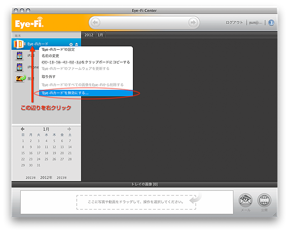This screenshot has height=237, width=289.
Task: Click the back arrow navigation button
Action: [95, 23]
